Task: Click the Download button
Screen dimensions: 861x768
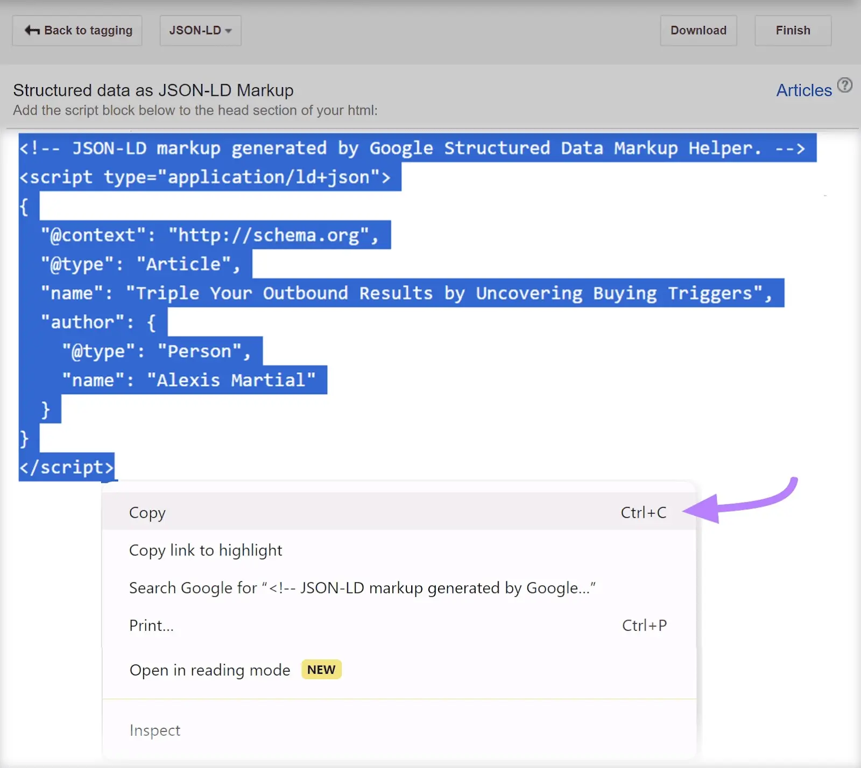Action: click(698, 30)
